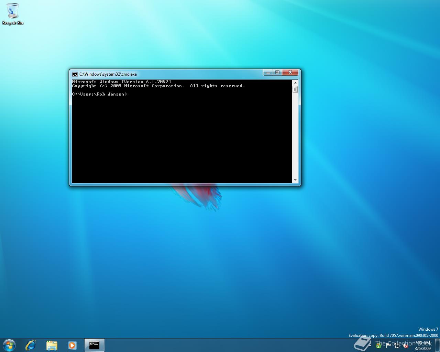440x352 pixels.
Task: Click the "Microsoft Windows [Version 6.1.7057]" line
Action: [122, 82]
